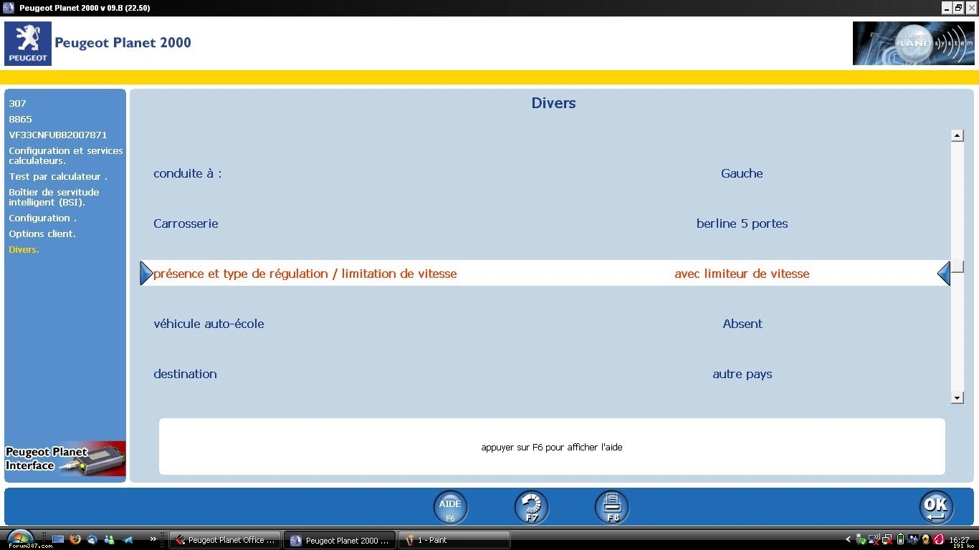This screenshot has width=979, height=550.
Task: Click the list scrollbar down arrow
Action: pyautogui.click(x=957, y=397)
